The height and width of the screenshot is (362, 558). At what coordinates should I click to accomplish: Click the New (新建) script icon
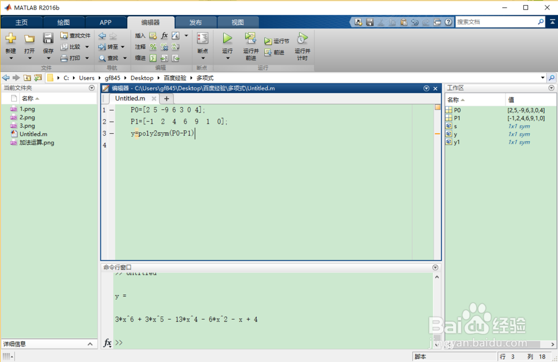(11, 38)
